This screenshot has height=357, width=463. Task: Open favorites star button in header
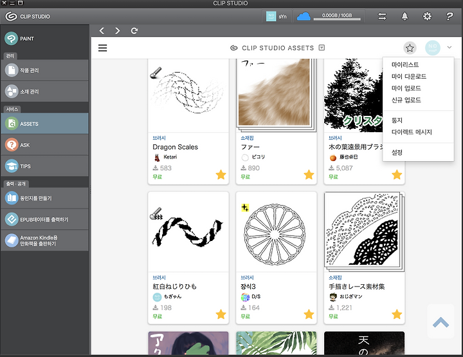410,48
